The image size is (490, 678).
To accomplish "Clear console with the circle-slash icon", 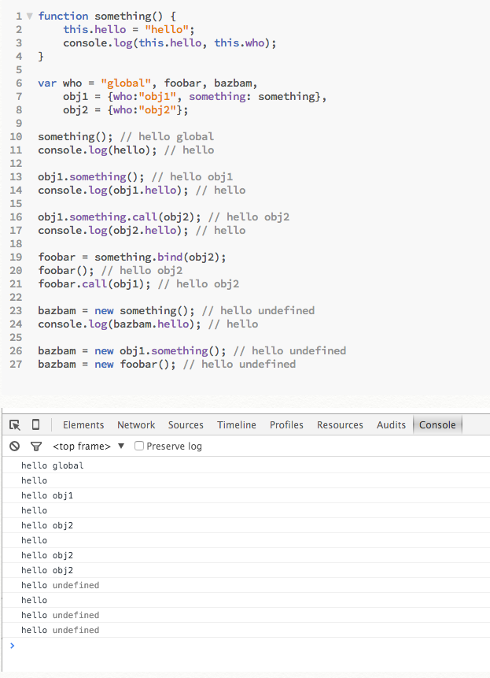I will point(15,446).
